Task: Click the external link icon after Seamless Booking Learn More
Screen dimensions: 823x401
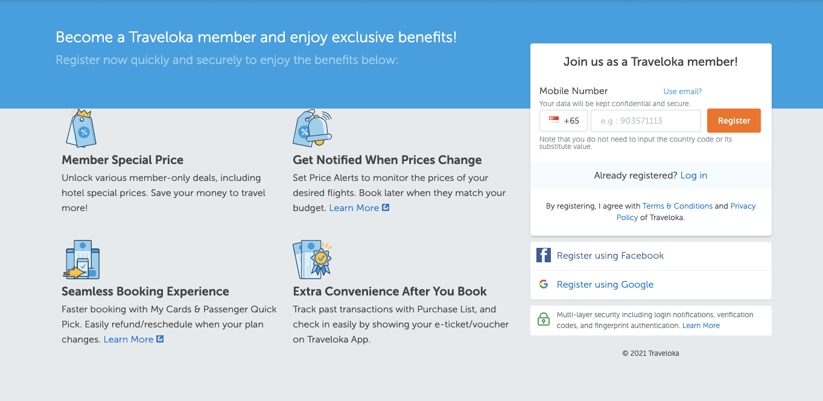Action: (160, 339)
